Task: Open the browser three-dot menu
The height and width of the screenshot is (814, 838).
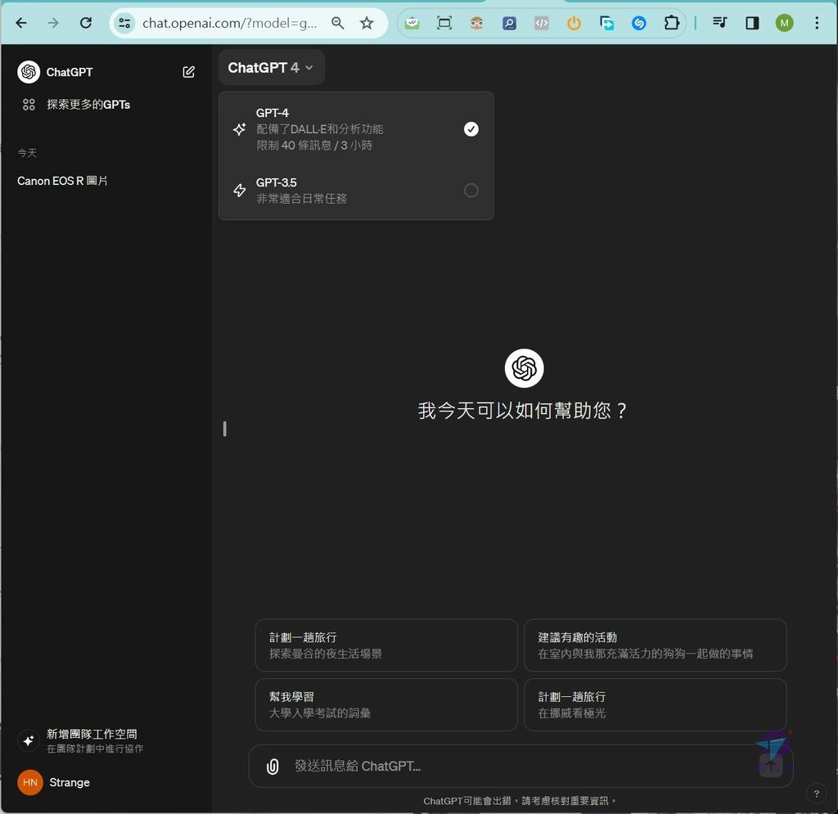Action: click(817, 23)
